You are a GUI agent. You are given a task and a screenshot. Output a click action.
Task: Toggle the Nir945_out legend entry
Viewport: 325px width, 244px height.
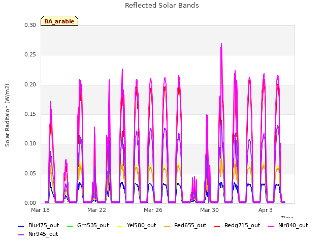(39, 234)
